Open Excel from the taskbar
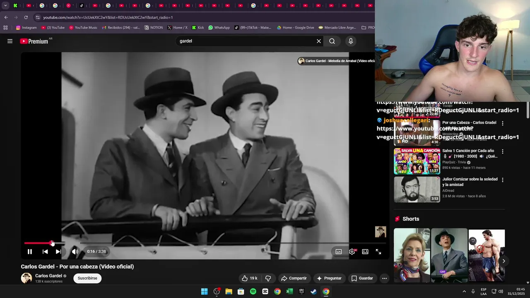This screenshot has height=298, width=530. click(289, 291)
